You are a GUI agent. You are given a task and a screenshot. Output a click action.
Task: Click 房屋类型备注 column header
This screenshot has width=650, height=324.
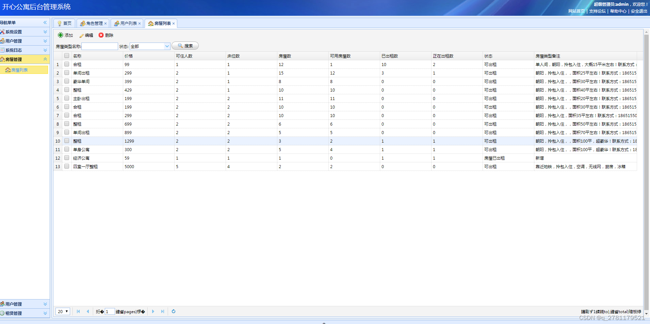(x=585, y=56)
